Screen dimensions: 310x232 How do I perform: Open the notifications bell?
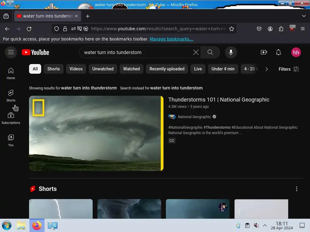click(279, 52)
